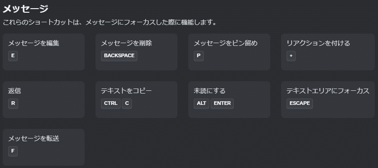Click the メッセージを転送 label
Image resolution: width=378 pixels, height=168 pixels.
[x=34, y=138]
